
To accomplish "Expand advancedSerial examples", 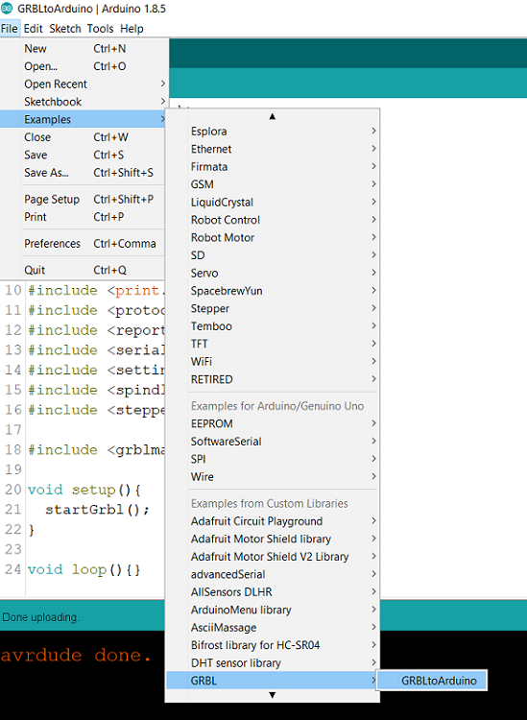I will point(273,574).
